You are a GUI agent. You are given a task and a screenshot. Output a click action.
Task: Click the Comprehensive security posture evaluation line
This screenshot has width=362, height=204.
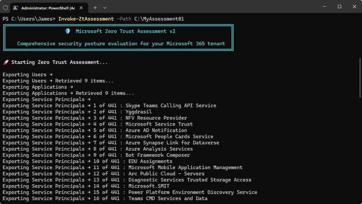121,44
